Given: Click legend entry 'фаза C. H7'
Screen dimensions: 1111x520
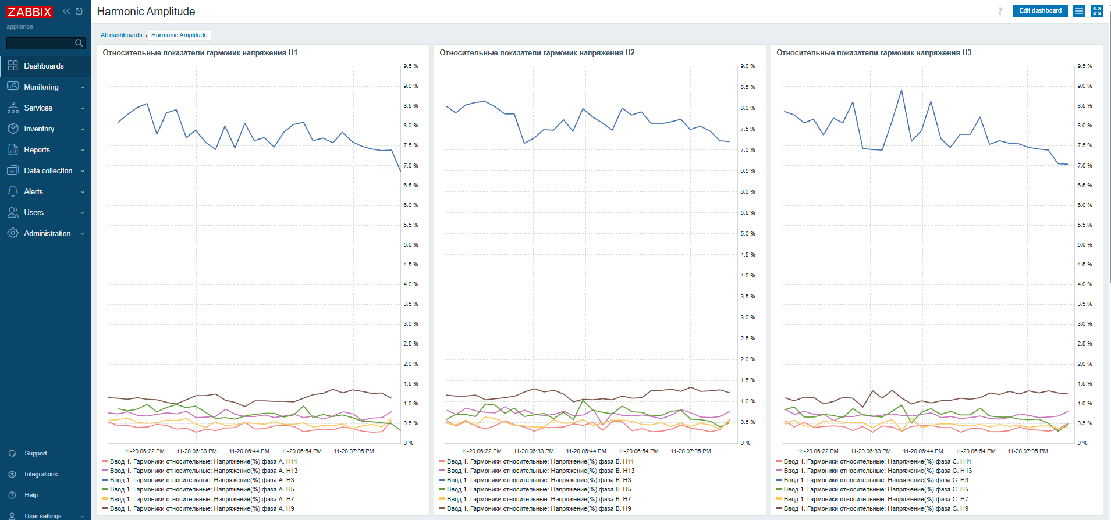Looking at the screenshot, I should (x=876, y=499).
